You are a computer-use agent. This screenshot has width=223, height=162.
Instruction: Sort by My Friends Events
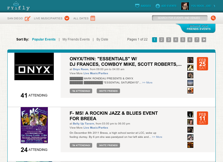76,39
